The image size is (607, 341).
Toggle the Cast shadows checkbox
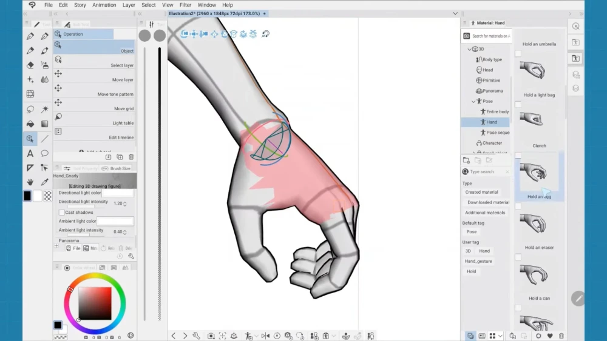click(x=61, y=213)
